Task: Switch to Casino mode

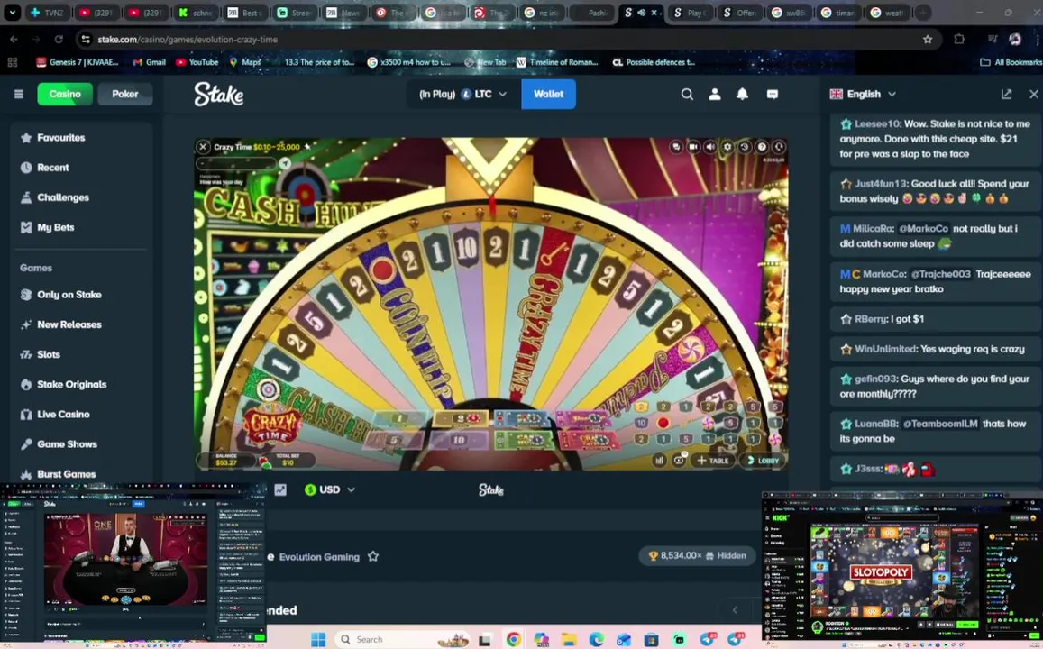Action: pyautogui.click(x=65, y=95)
